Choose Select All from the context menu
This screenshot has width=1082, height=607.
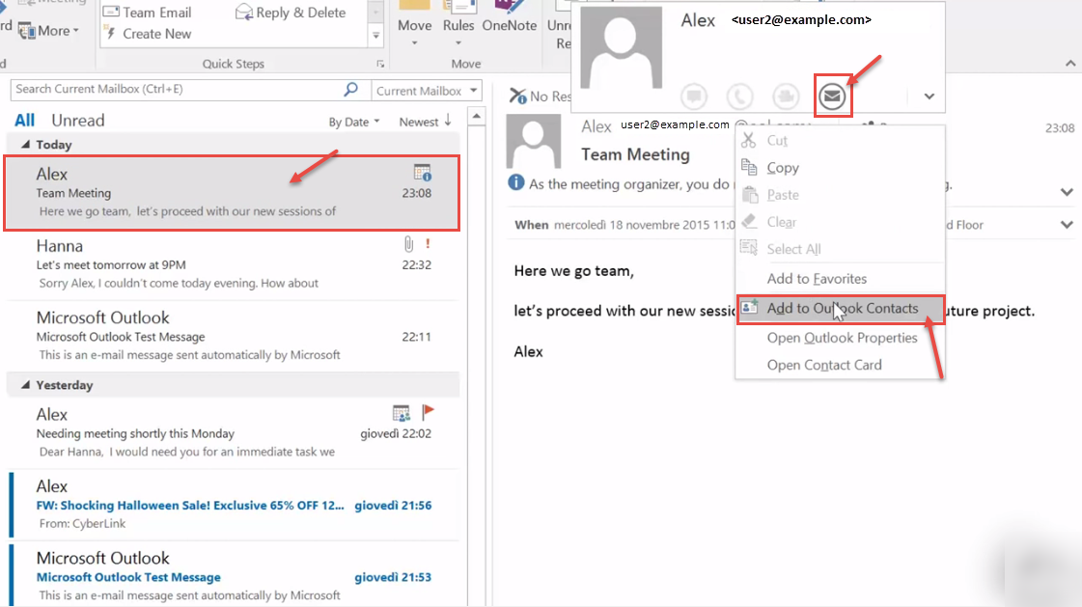pos(841,249)
